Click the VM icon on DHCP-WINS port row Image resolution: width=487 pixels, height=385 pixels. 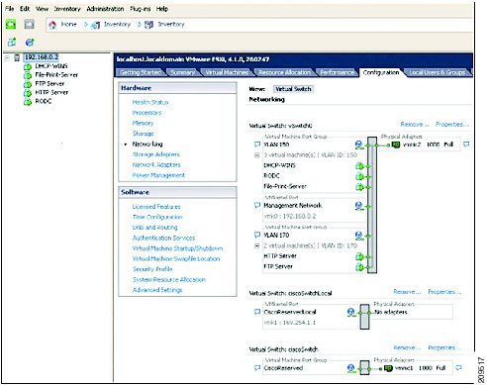(x=359, y=166)
